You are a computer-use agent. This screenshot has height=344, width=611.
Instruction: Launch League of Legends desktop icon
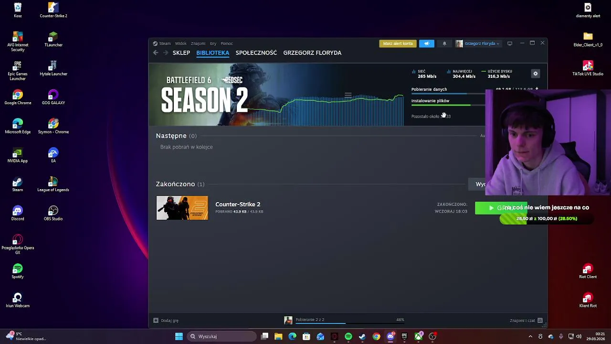click(53, 184)
